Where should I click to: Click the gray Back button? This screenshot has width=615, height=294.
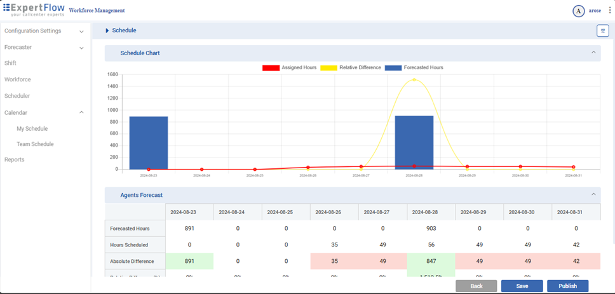click(476, 286)
